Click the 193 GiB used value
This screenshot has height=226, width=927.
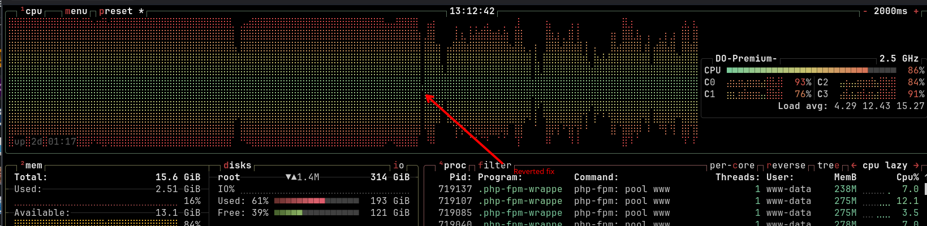[x=390, y=201]
